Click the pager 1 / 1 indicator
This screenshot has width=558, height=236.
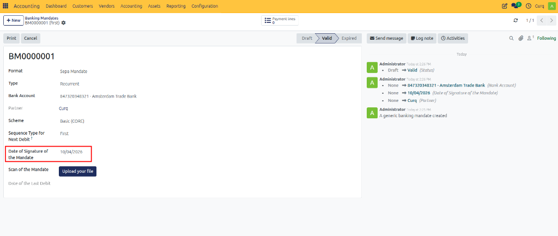[530, 21]
